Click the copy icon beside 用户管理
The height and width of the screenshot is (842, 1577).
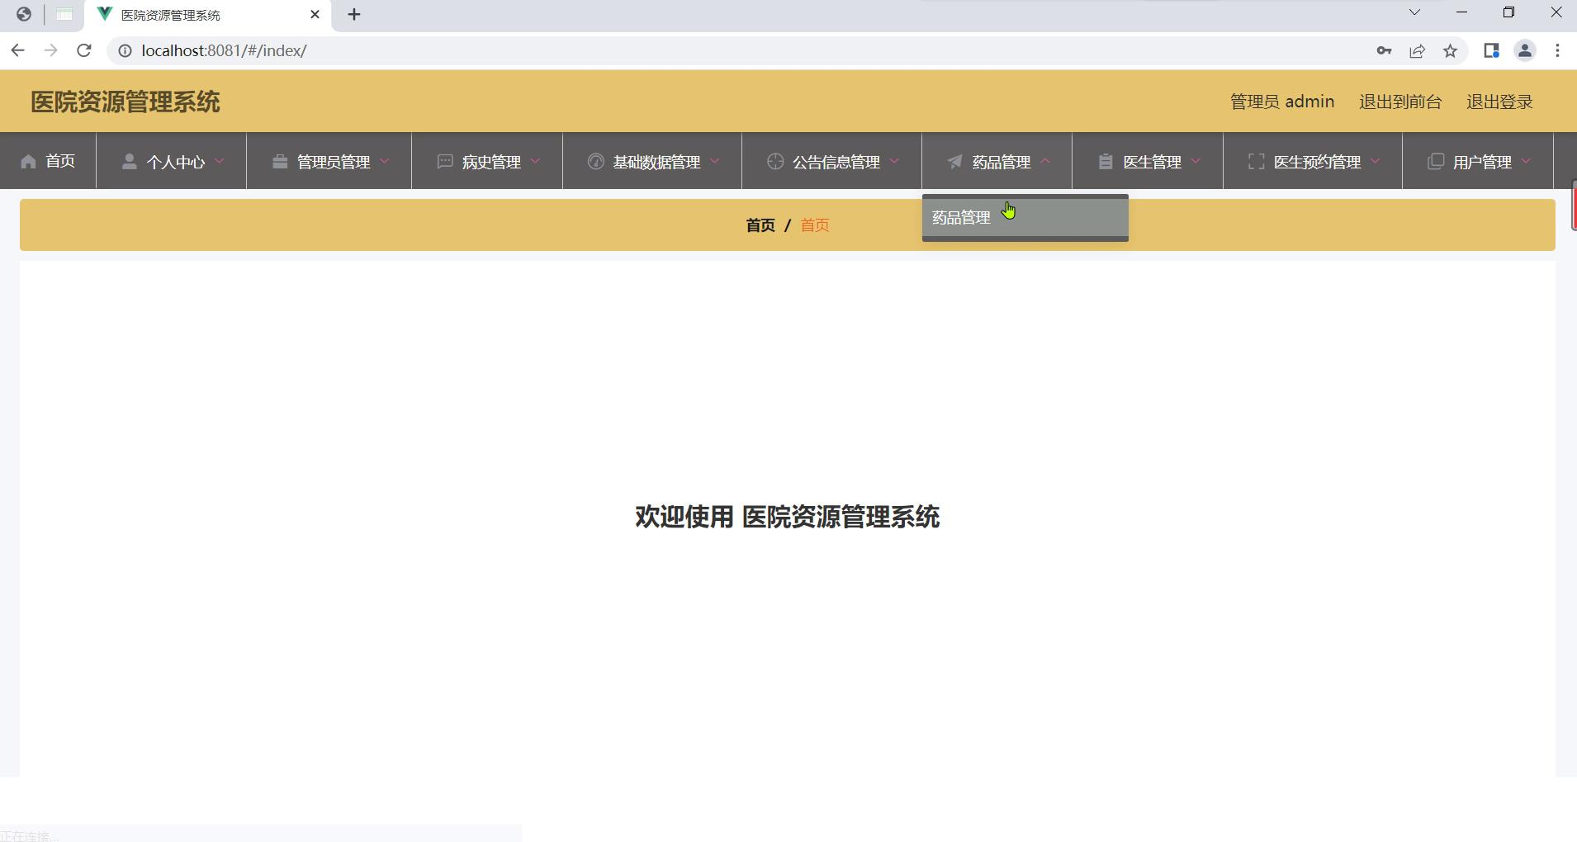point(1436,162)
